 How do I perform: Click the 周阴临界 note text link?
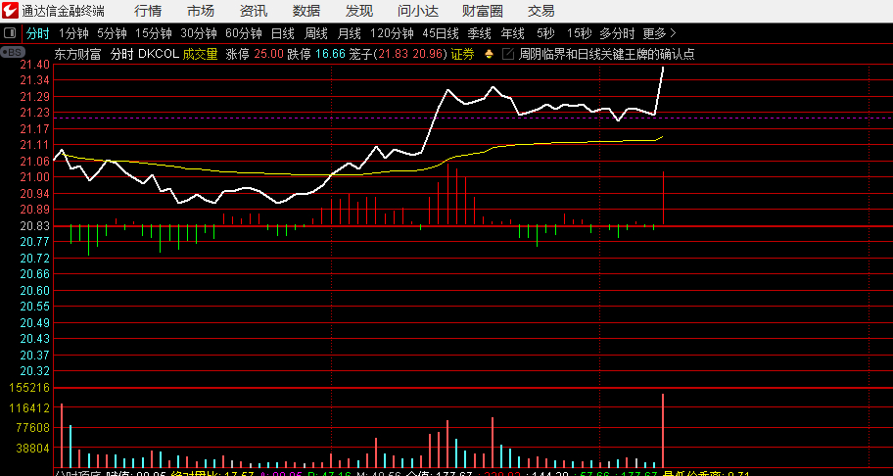(606, 55)
